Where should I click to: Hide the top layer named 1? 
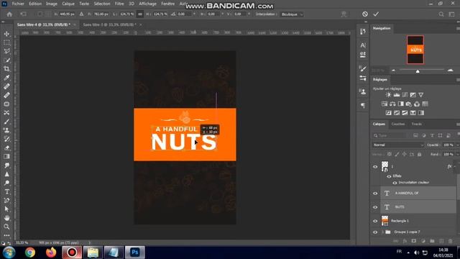point(375,166)
